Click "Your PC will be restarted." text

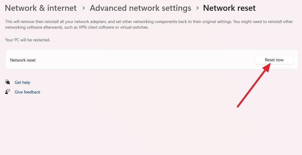tap(28, 40)
